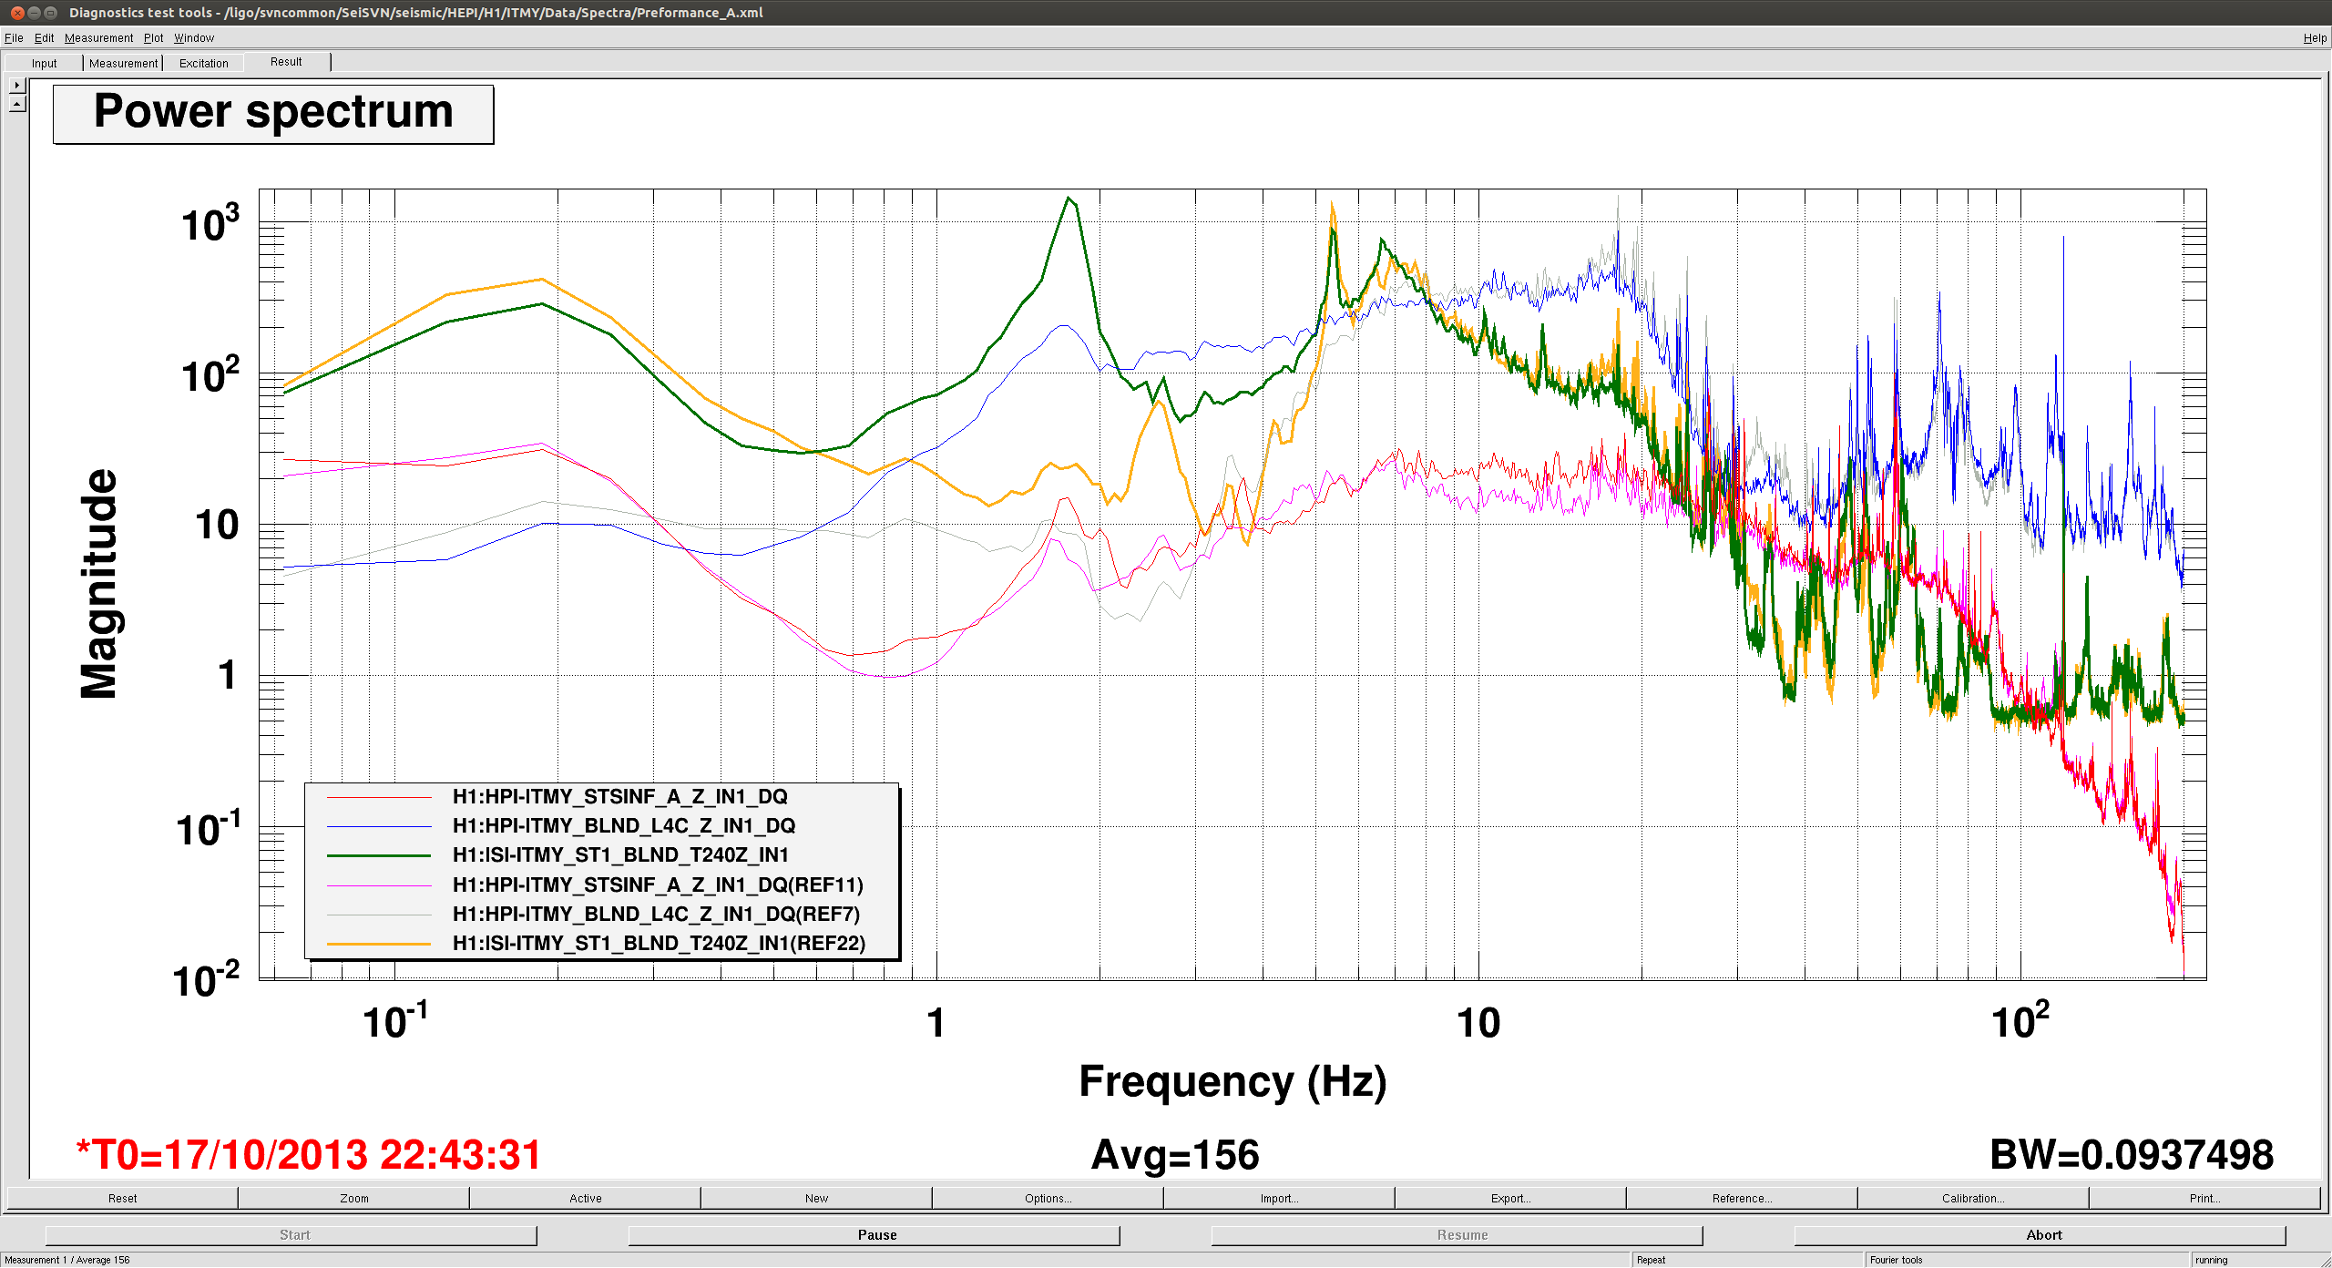Click the window resize grip in the status bar corner

tap(2324, 1260)
